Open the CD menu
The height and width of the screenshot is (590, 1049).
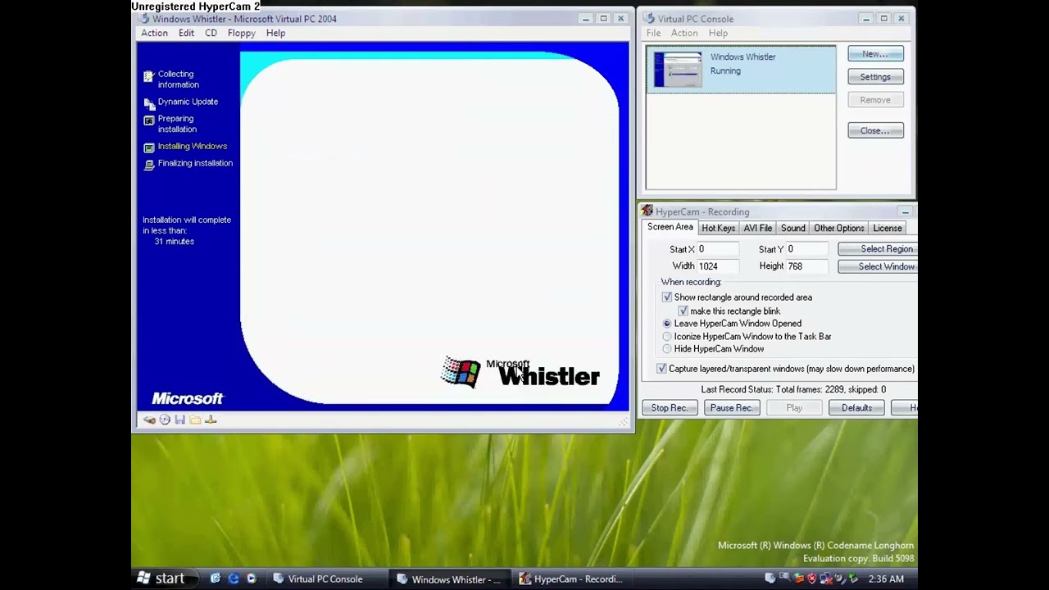tap(211, 33)
